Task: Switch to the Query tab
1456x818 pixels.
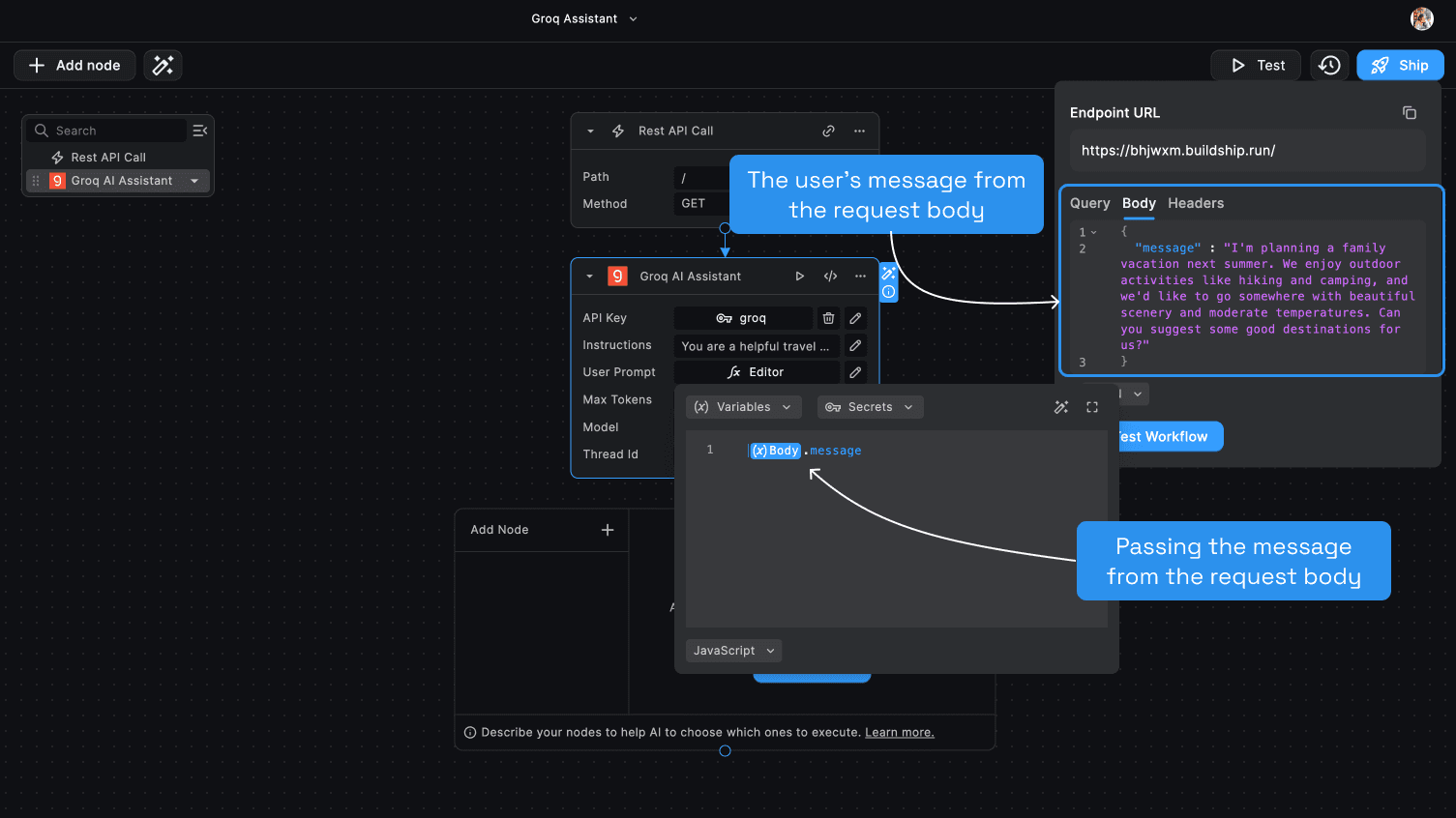Action: pos(1089,203)
